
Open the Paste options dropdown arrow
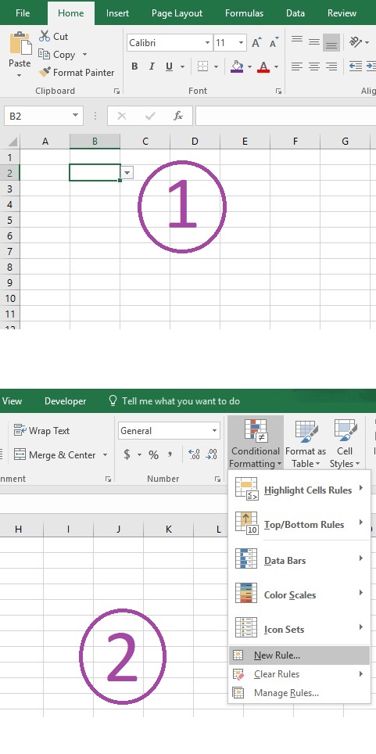[x=20, y=76]
